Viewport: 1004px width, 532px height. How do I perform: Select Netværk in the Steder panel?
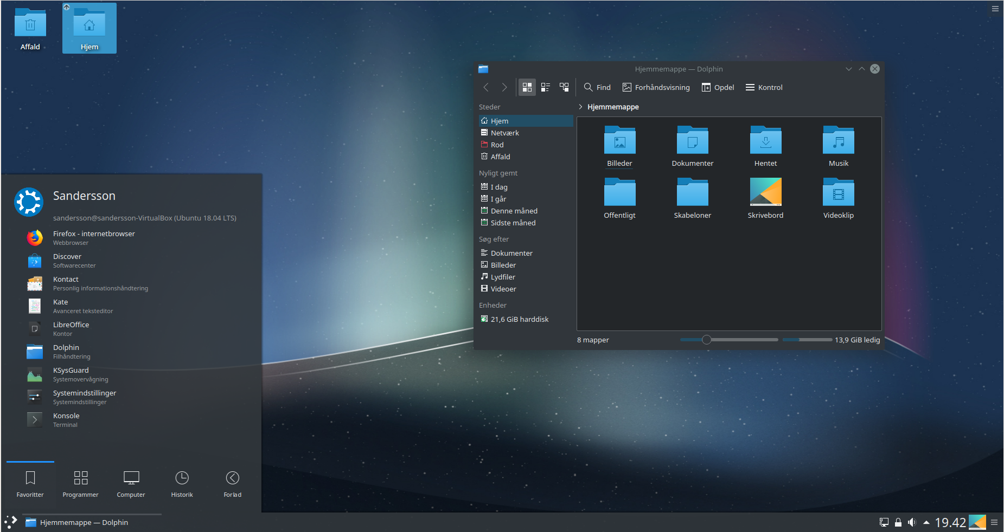[525, 133]
